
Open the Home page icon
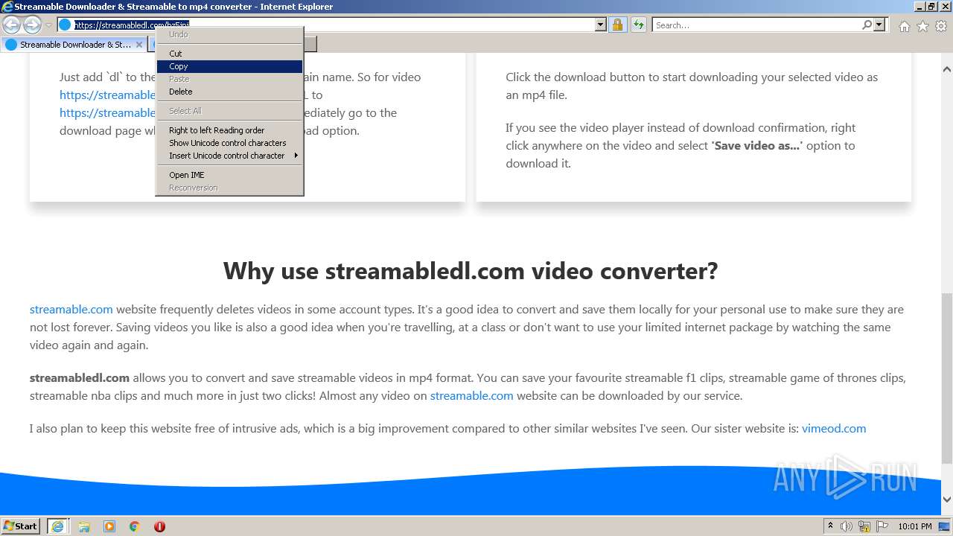point(904,26)
